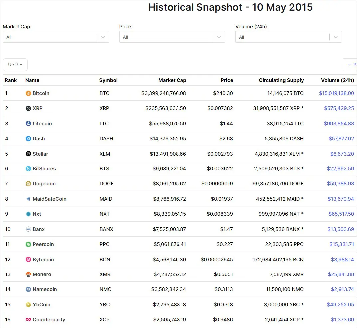Click Banx volume $13,503.69

341,229
